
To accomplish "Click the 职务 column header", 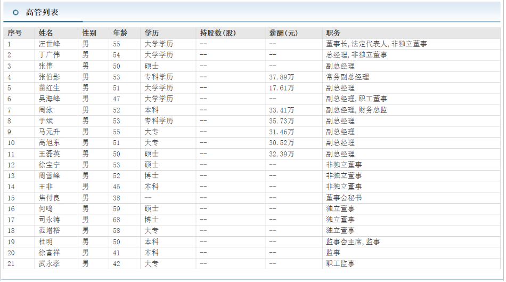I will point(333,33).
